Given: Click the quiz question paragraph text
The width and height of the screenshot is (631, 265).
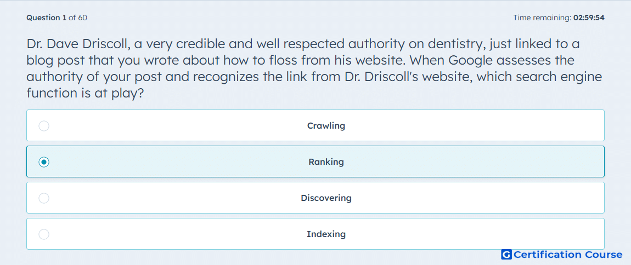Looking at the screenshot, I should 314,68.
